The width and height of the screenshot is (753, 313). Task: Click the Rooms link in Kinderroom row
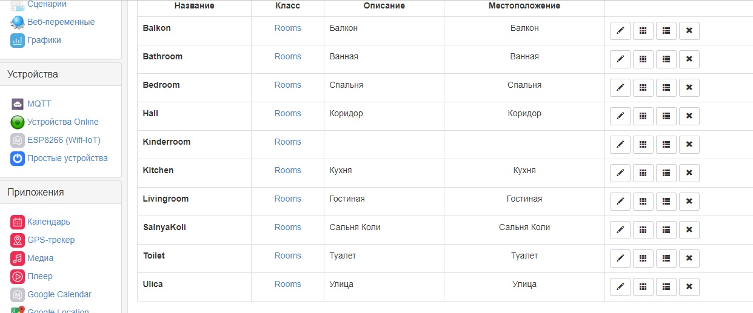coord(287,142)
